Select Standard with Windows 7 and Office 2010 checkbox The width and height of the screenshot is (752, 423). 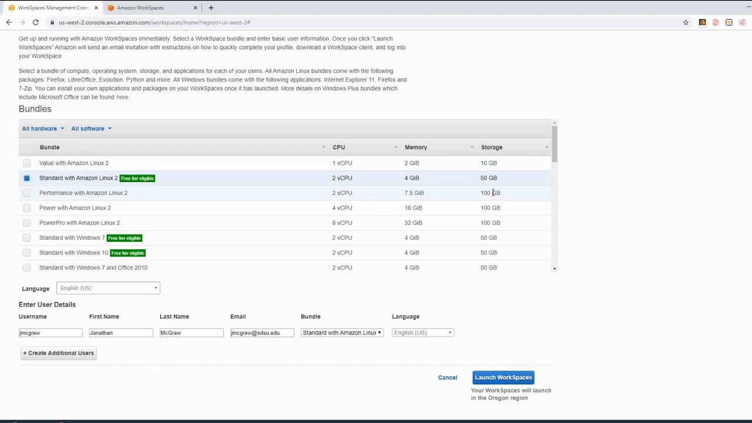(26, 267)
